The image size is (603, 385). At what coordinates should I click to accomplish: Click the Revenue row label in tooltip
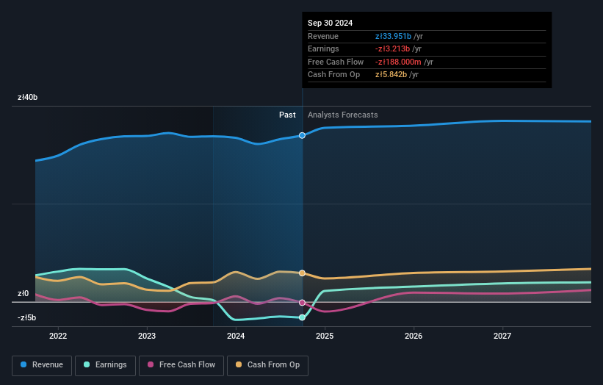[x=323, y=36]
